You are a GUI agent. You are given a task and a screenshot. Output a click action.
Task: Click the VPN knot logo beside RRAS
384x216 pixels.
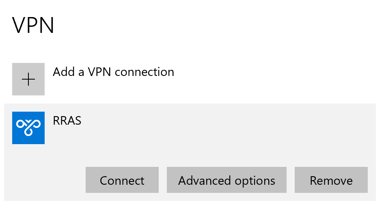click(x=28, y=128)
